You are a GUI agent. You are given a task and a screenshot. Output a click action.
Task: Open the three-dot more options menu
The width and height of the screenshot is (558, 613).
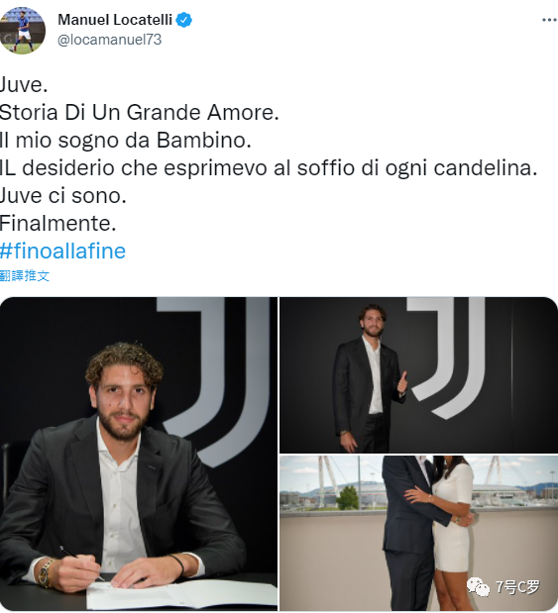(549, 20)
